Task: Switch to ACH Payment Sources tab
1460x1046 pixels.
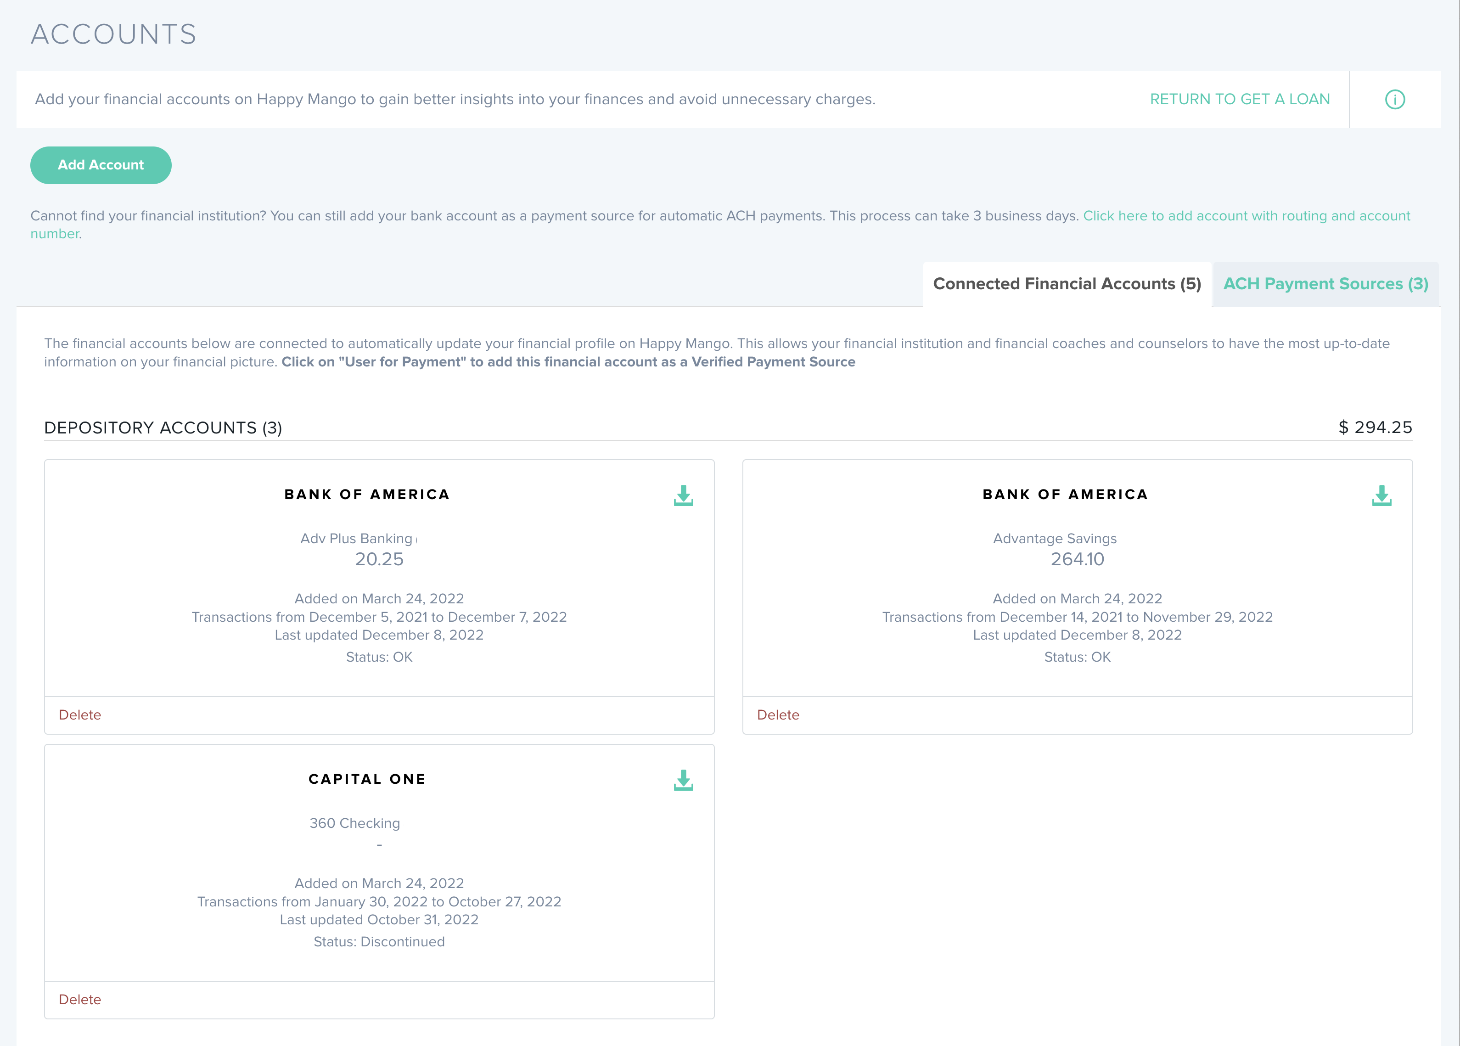Action: point(1325,284)
